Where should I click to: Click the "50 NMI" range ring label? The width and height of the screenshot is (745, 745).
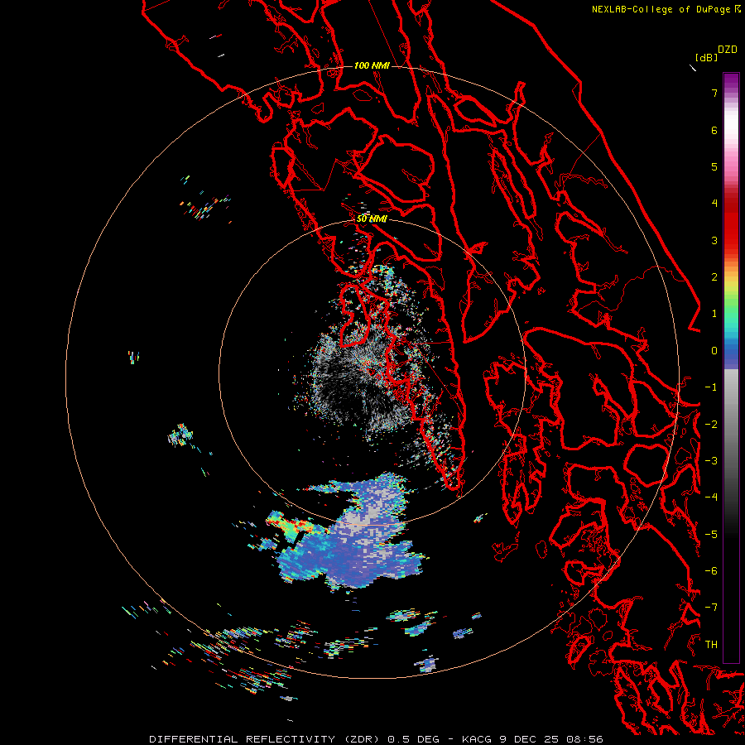point(372,219)
